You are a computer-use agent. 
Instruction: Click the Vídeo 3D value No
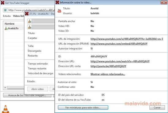pyautogui.click(x=92, y=31)
